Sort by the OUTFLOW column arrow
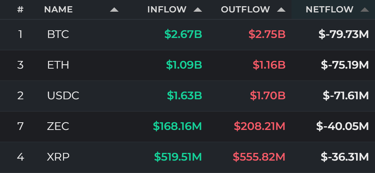Screen dimensions: 375x173 (281, 9)
